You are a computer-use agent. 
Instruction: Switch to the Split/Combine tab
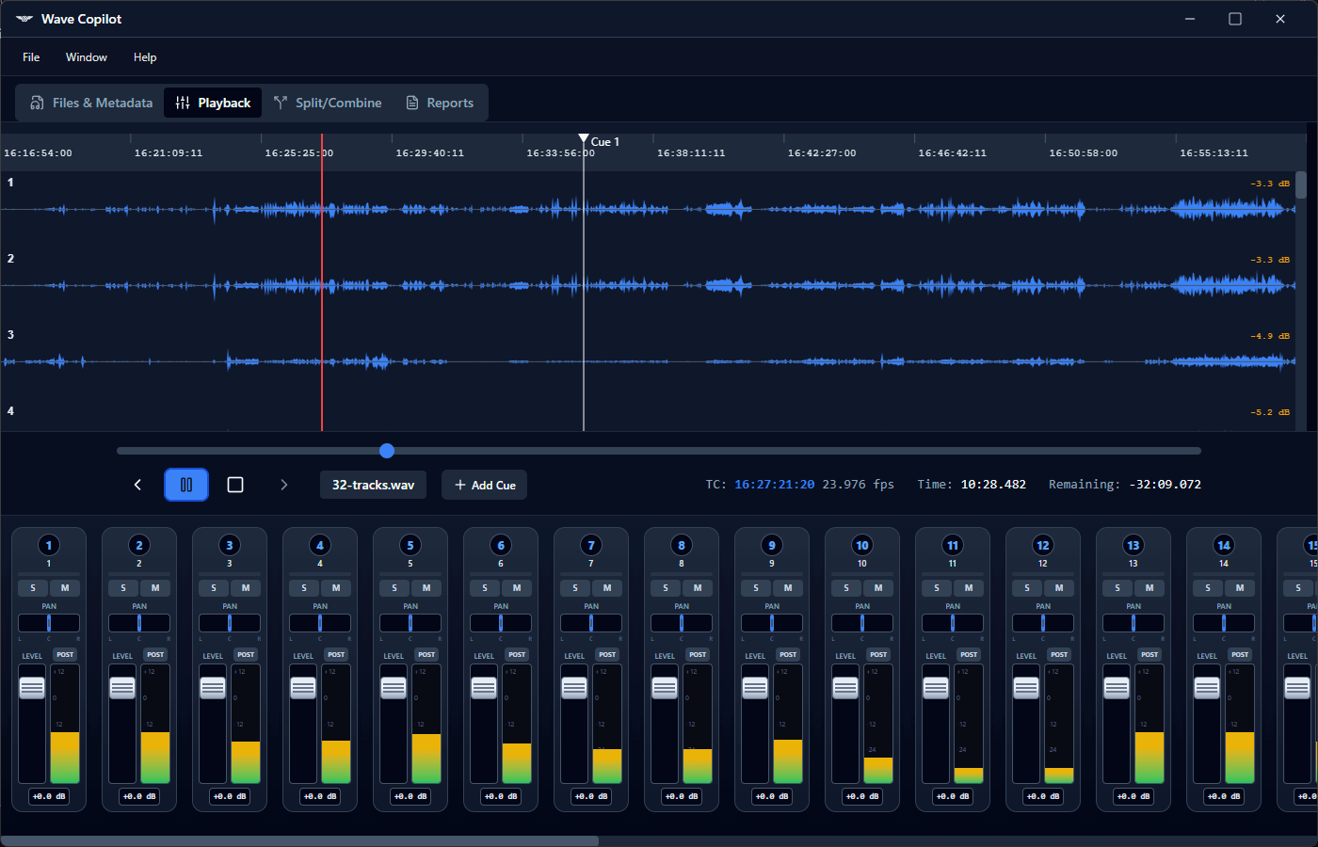click(328, 103)
